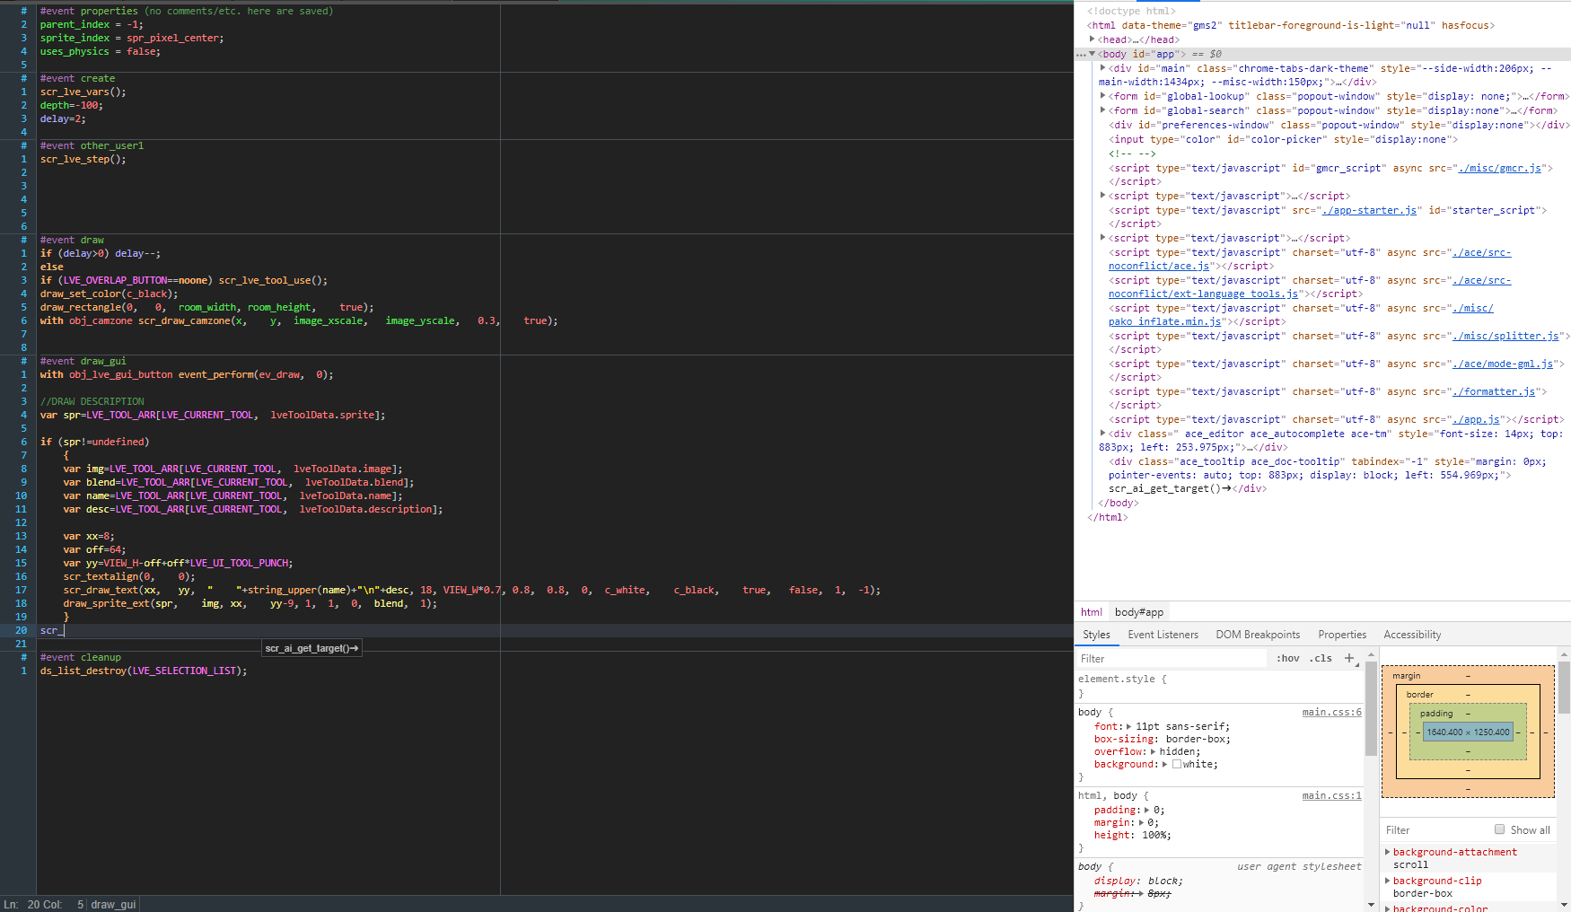Switch to the Event Listeners tab

tap(1163, 635)
